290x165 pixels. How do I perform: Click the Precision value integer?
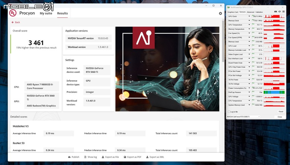97,92
